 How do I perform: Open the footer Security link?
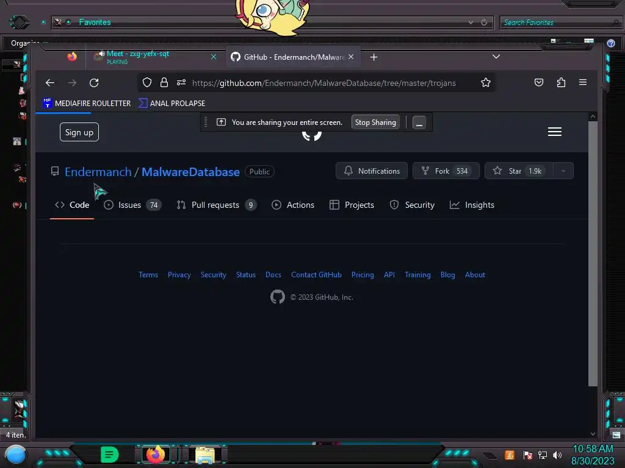pyautogui.click(x=213, y=275)
